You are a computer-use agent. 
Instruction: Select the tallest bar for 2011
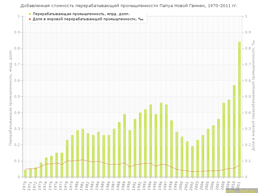click(x=239, y=109)
